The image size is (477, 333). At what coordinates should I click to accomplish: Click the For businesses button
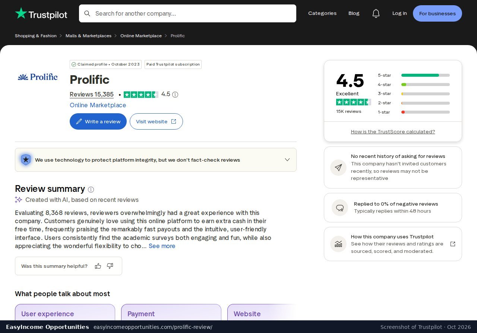pos(437,13)
